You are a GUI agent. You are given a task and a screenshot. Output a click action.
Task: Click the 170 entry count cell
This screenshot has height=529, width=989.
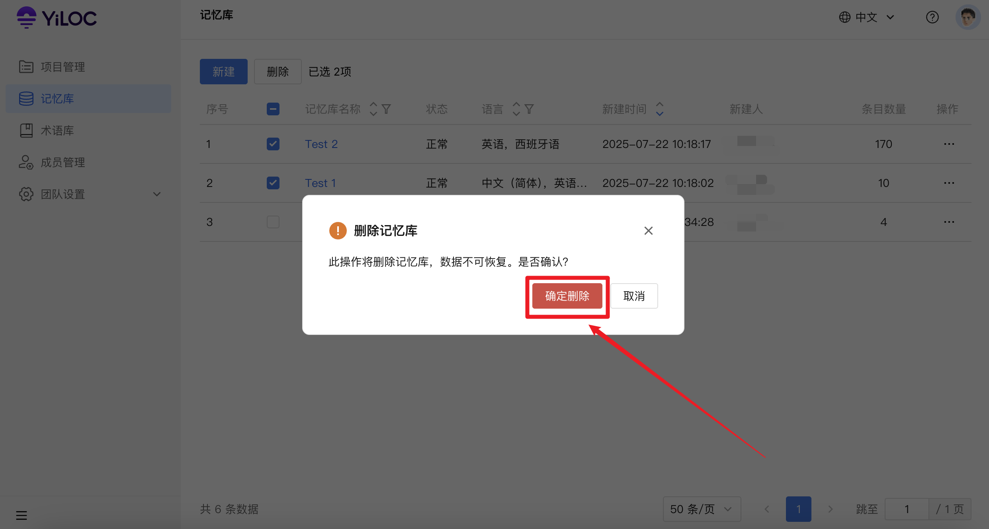click(883, 144)
